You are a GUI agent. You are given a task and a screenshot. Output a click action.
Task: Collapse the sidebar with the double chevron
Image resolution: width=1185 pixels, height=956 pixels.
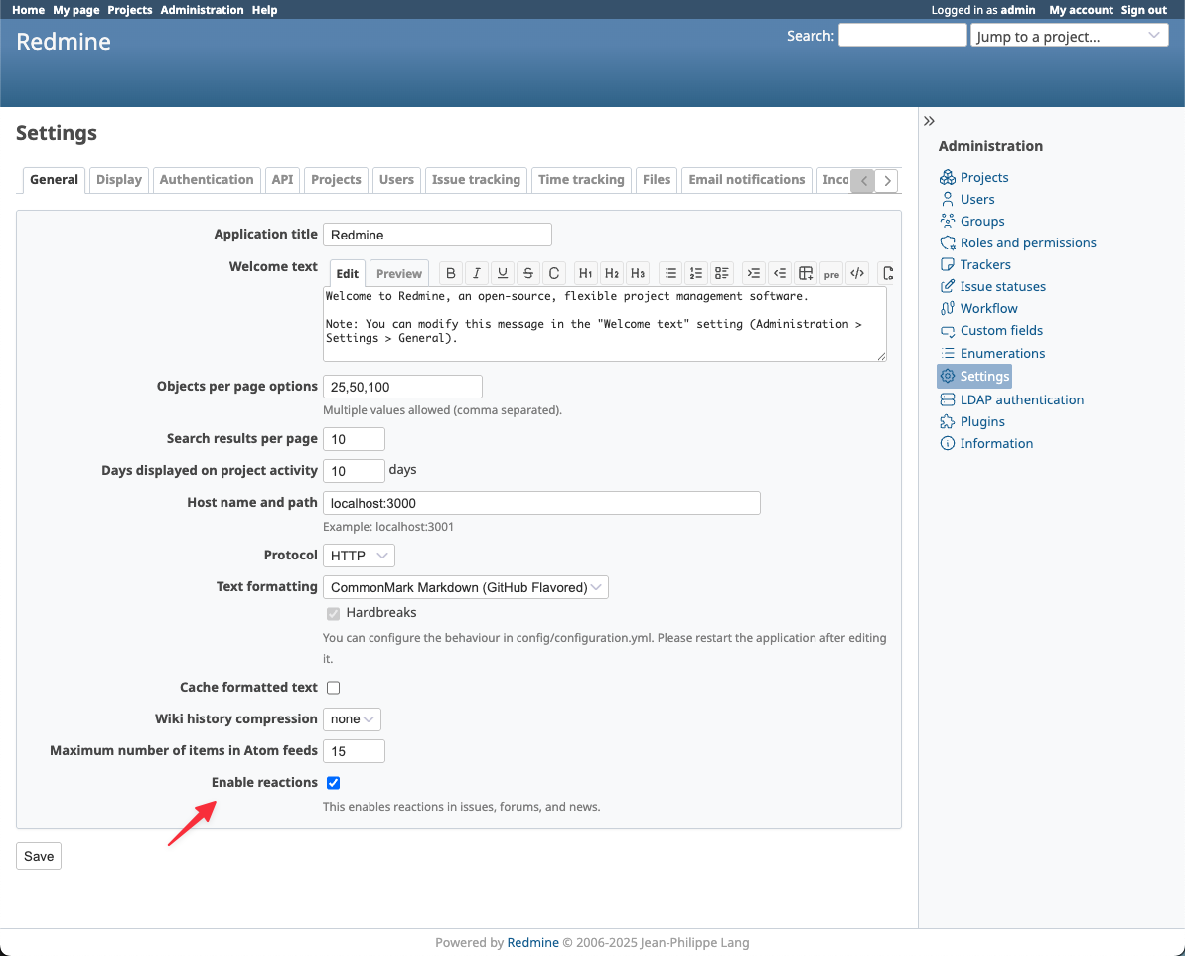[x=929, y=121]
